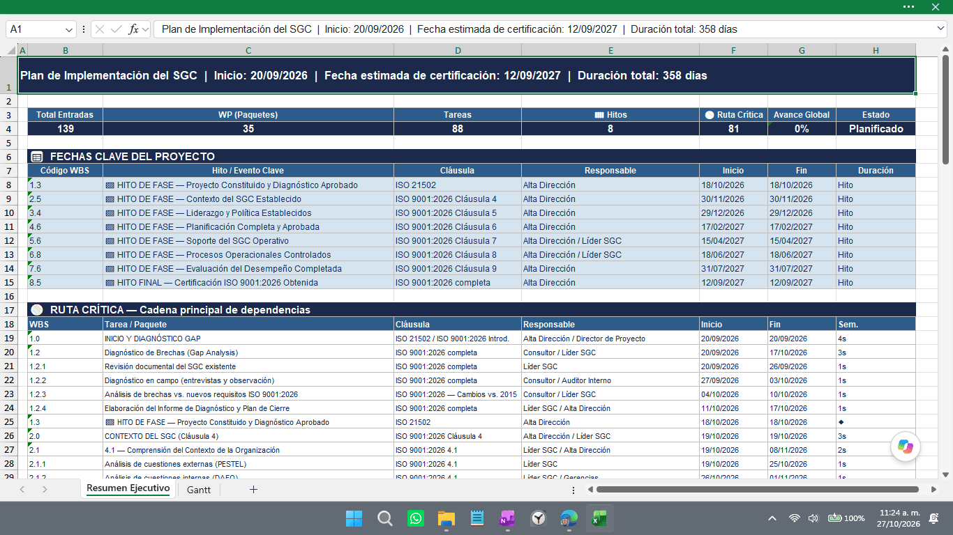Open OneNote from the taskbar
This screenshot has height=535, width=953.
click(x=507, y=518)
